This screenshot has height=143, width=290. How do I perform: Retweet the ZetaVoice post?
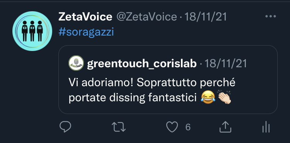[x=119, y=127]
